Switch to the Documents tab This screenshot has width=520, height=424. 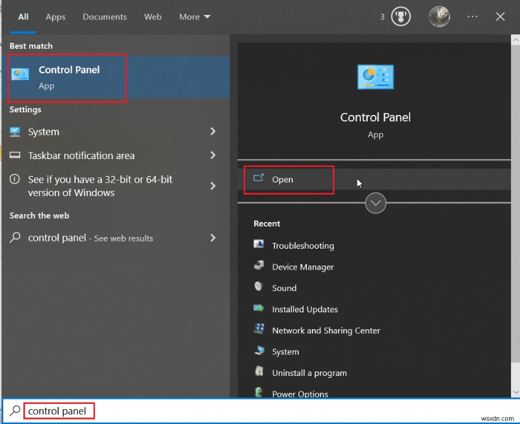pos(105,17)
